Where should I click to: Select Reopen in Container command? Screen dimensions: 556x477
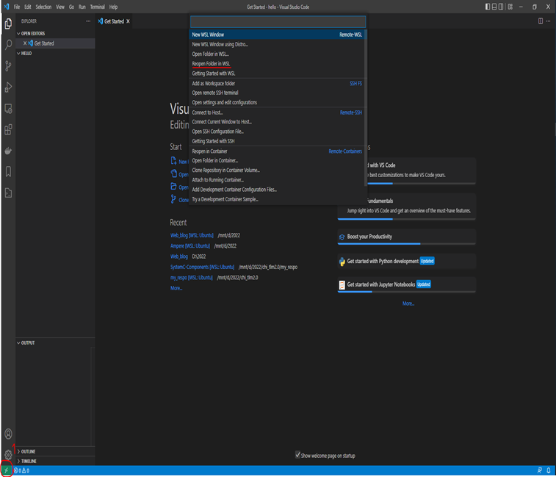tap(277, 151)
